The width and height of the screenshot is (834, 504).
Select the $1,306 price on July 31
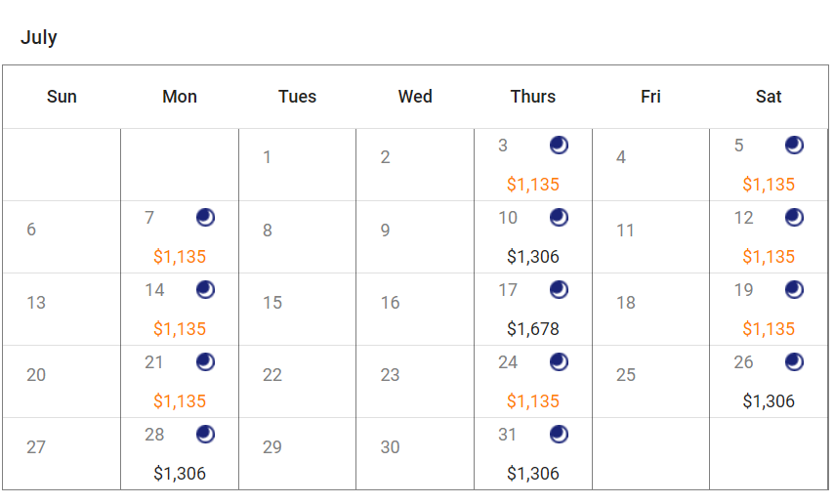click(533, 474)
